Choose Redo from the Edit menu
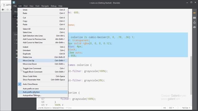 click(x=43, y=13)
